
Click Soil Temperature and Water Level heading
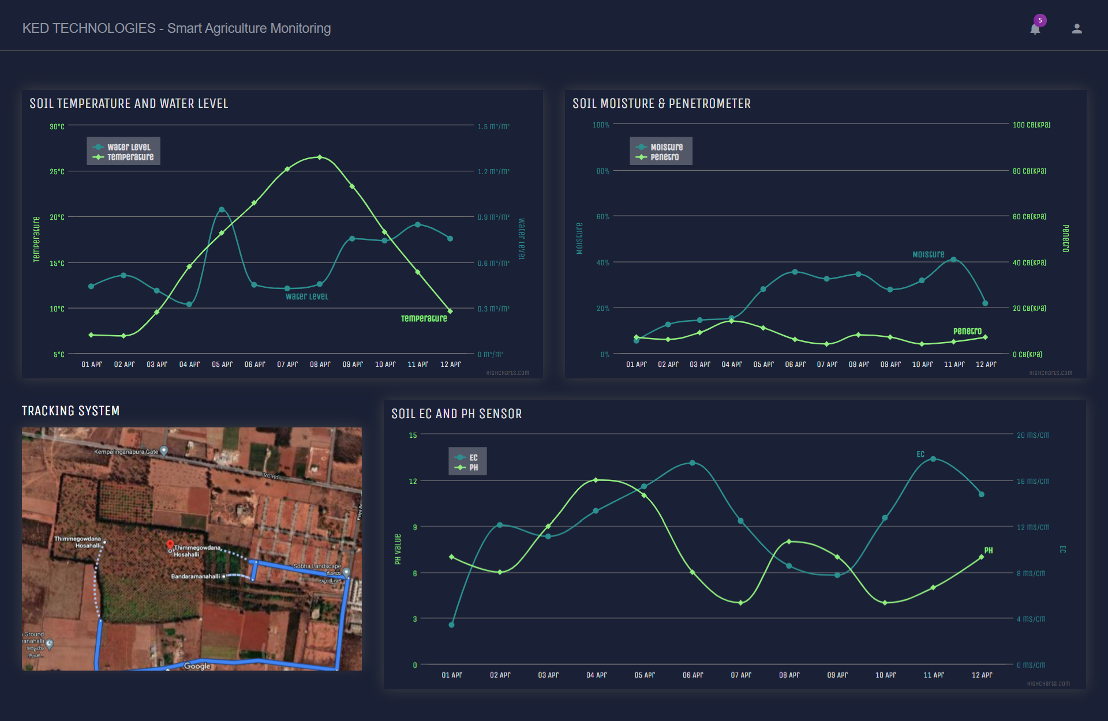click(129, 103)
